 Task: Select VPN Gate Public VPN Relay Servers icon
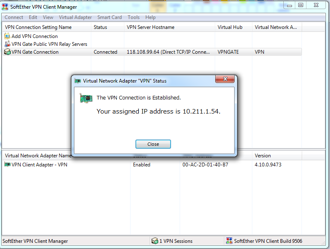tap(7, 44)
